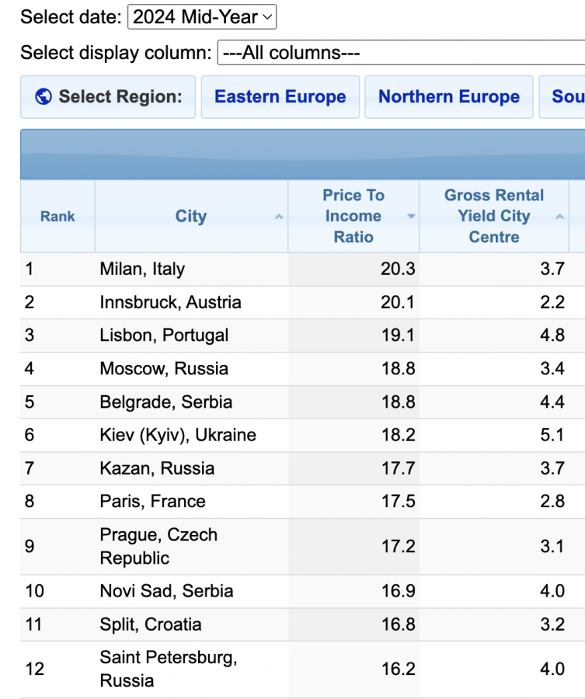Image resolution: width=585 pixels, height=699 pixels.
Task: Choose Kiev (Kyiv), Ukraine in the list
Action: click(x=177, y=435)
